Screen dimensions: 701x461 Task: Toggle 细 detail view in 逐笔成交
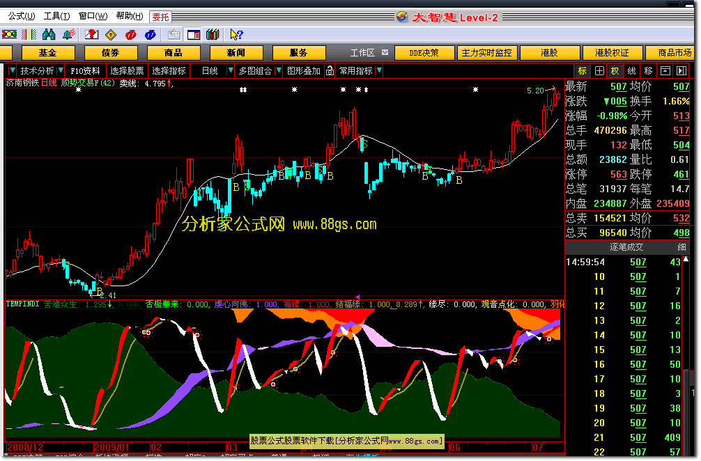(x=681, y=247)
